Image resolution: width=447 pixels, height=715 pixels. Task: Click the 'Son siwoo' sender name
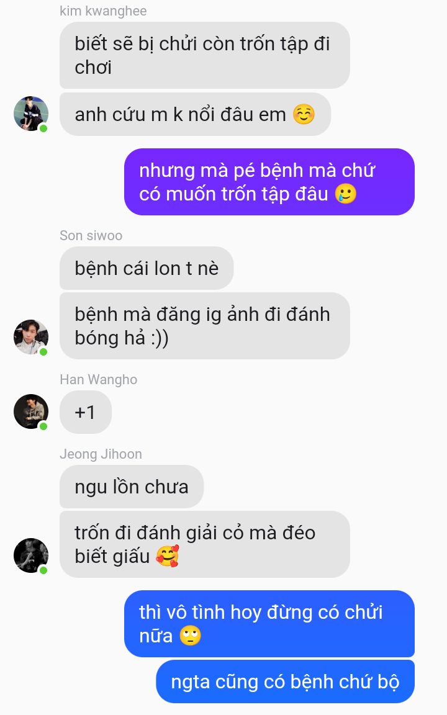tap(91, 236)
